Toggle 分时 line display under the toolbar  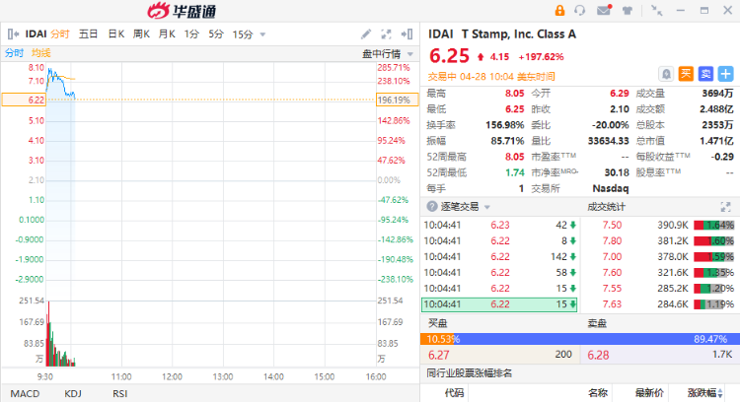click(x=14, y=52)
